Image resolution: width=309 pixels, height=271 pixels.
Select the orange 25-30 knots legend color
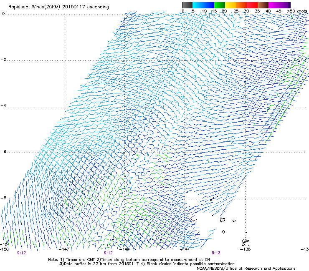coord(241,5)
